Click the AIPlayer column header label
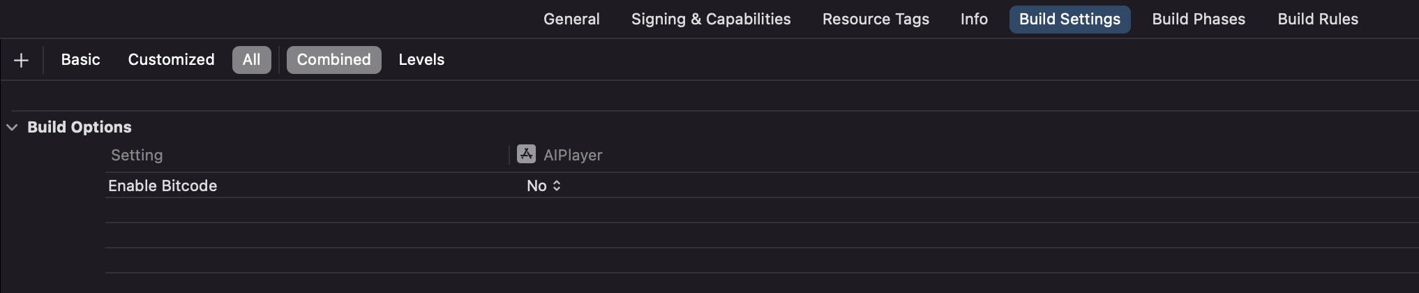1419x293 pixels. pyautogui.click(x=573, y=155)
